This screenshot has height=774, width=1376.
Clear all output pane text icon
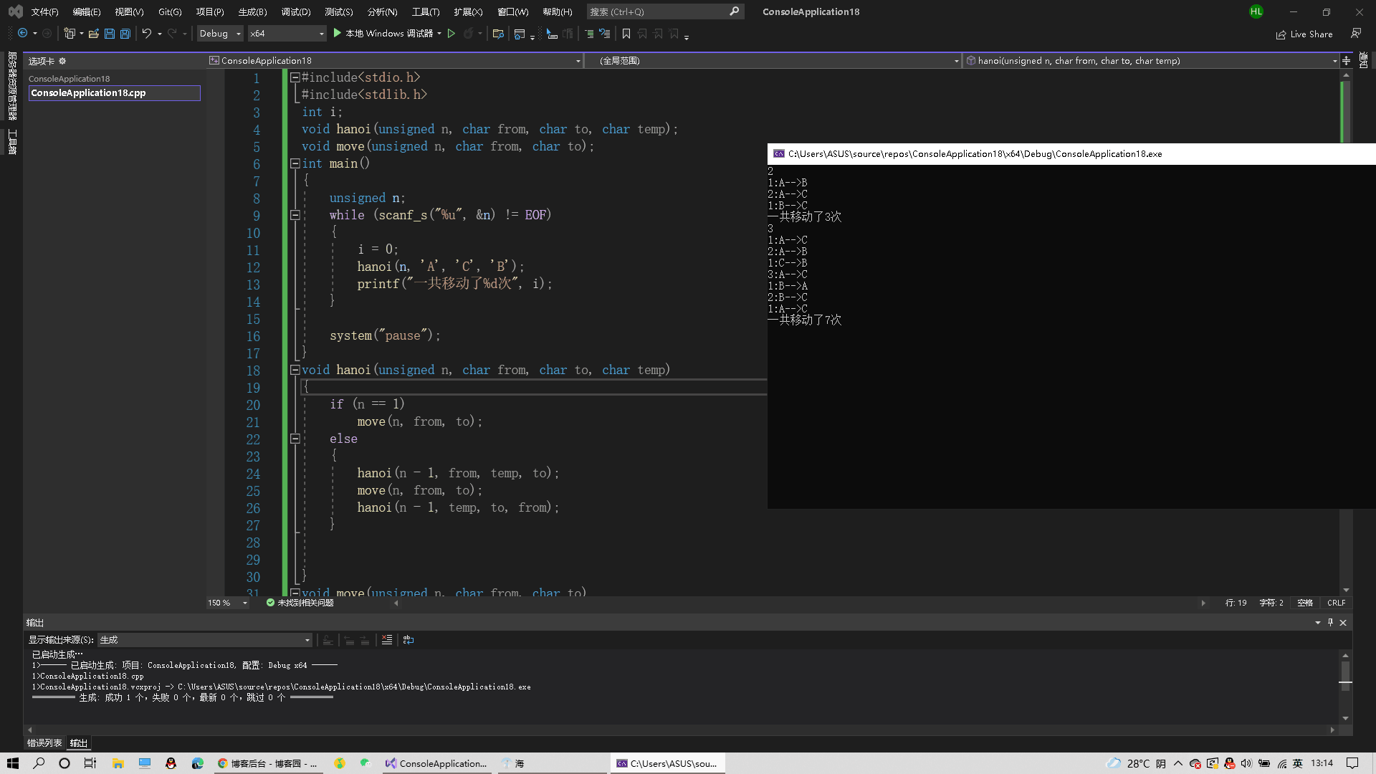[387, 640]
